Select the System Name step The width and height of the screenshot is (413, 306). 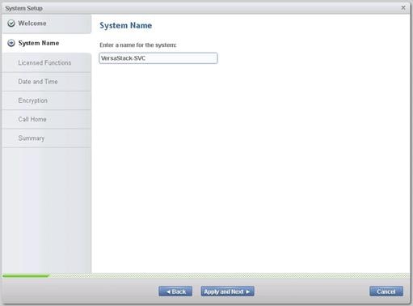point(47,43)
